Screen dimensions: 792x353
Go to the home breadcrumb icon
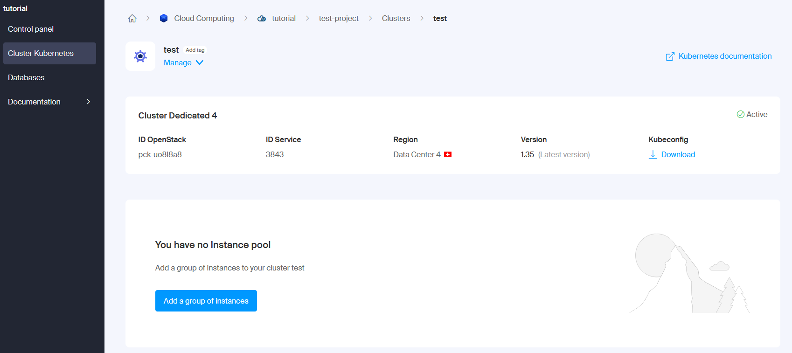(132, 18)
